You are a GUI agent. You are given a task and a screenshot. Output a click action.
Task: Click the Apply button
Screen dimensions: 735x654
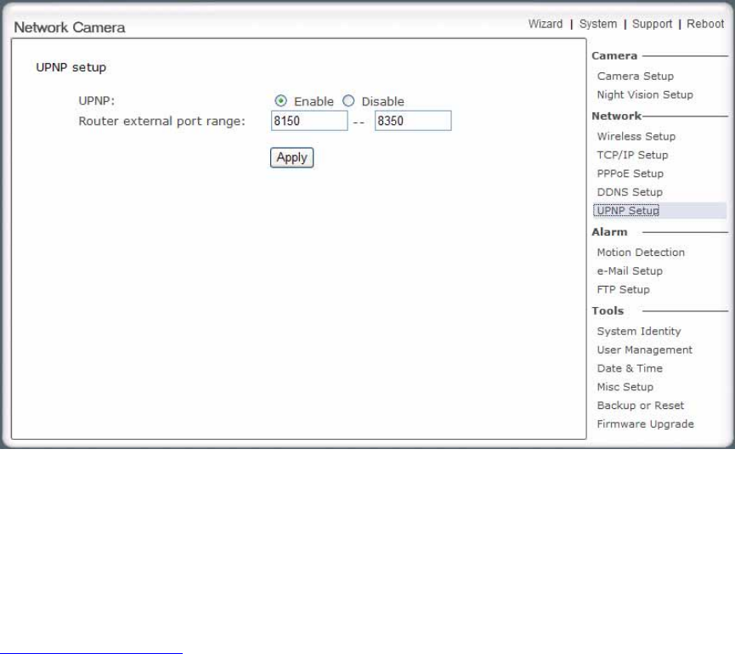291,157
